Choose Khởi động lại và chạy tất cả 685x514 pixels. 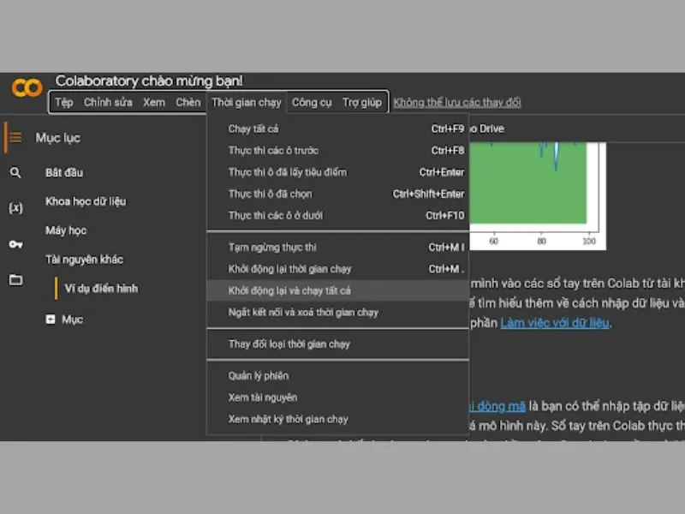coord(337,290)
